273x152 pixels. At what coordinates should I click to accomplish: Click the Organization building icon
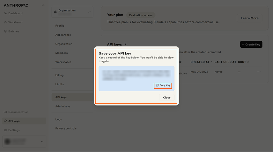55,12
